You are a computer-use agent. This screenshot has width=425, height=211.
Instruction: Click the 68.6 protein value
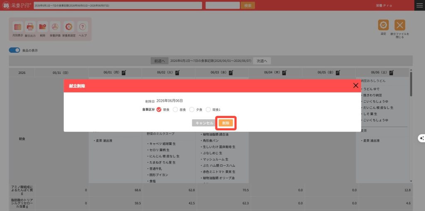137,190
